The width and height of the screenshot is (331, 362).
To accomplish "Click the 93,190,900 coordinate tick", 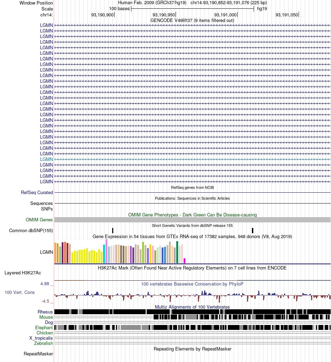I will pos(102,15).
